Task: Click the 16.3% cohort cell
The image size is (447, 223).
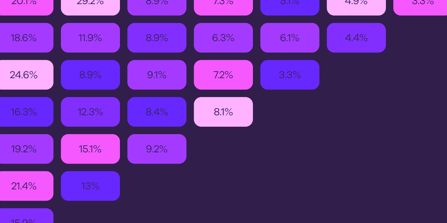Action: (24, 112)
